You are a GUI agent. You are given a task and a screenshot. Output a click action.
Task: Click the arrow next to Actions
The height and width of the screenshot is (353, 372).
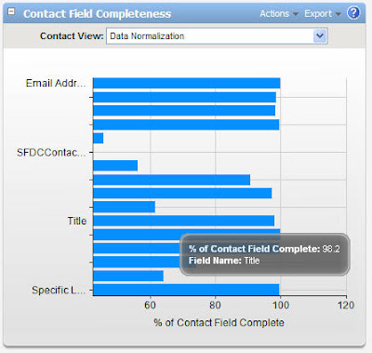coord(296,14)
